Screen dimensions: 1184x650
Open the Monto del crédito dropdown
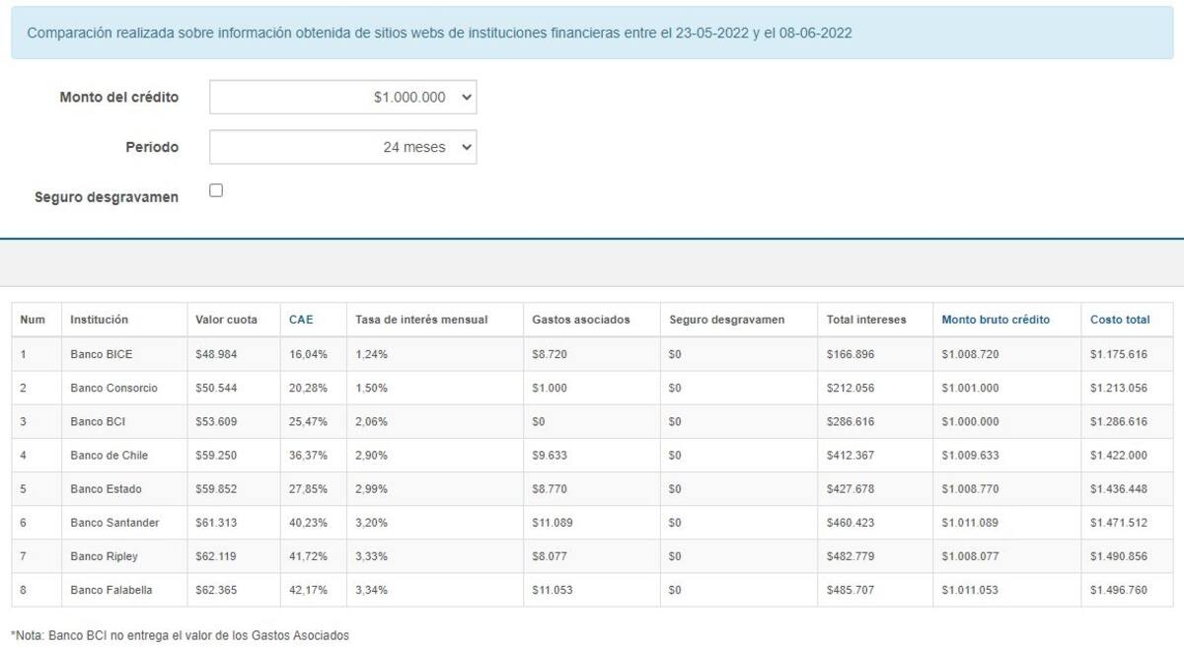click(342, 98)
